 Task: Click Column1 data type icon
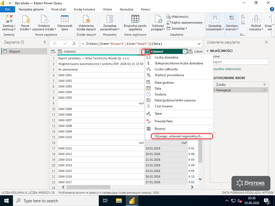[x=60, y=51]
